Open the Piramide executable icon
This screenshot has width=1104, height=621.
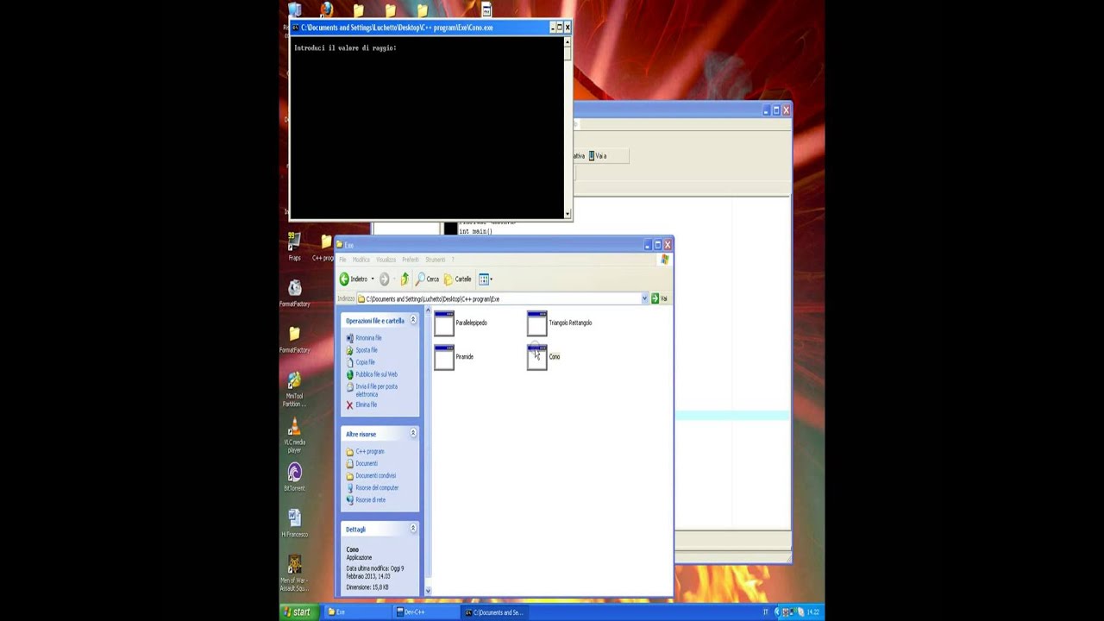pyautogui.click(x=444, y=357)
